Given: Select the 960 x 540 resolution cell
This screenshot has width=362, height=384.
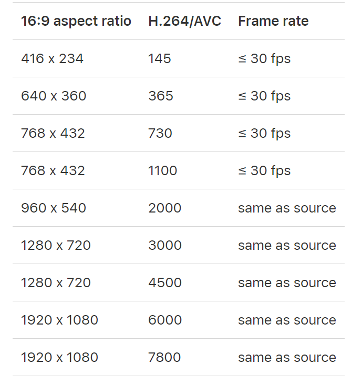Looking at the screenshot, I should click(54, 208).
